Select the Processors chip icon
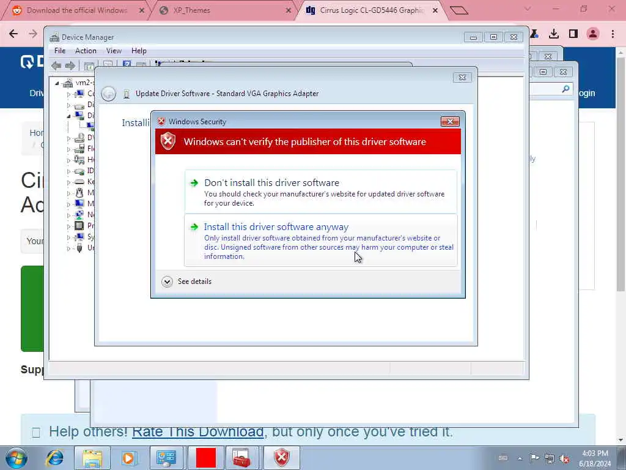The image size is (626, 470). coord(79,226)
